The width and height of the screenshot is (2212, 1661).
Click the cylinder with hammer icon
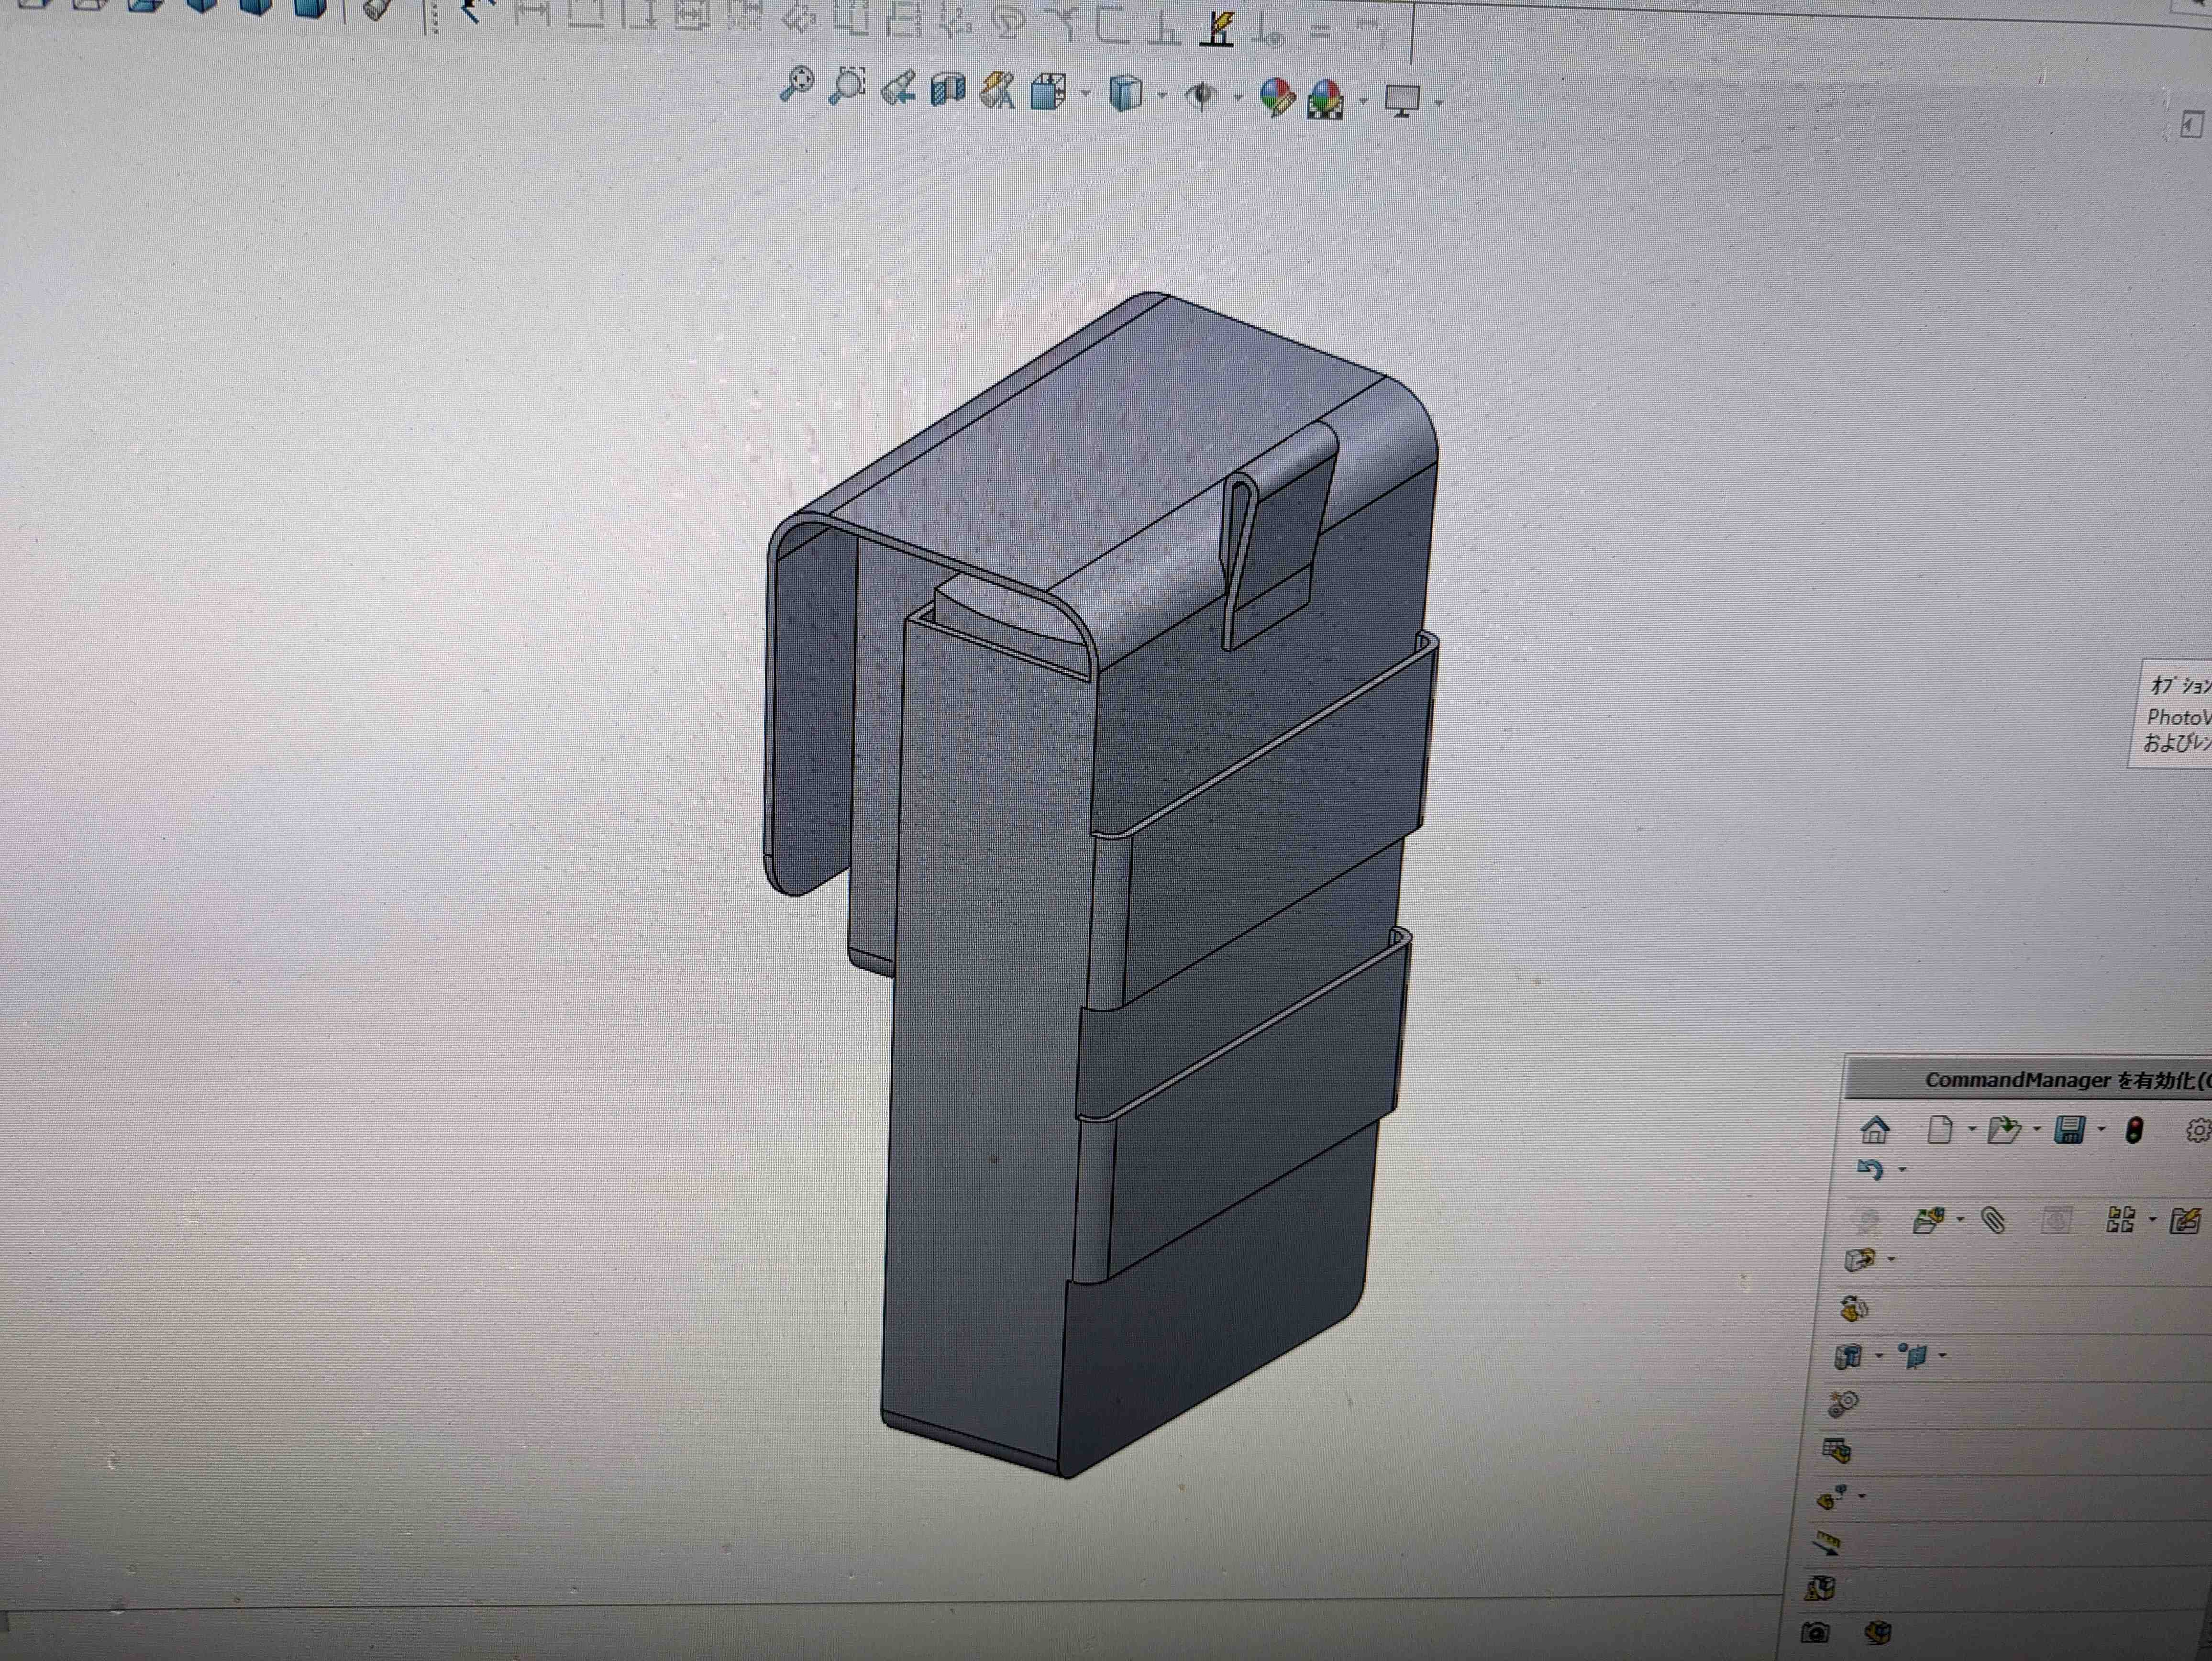click(1849, 1356)
